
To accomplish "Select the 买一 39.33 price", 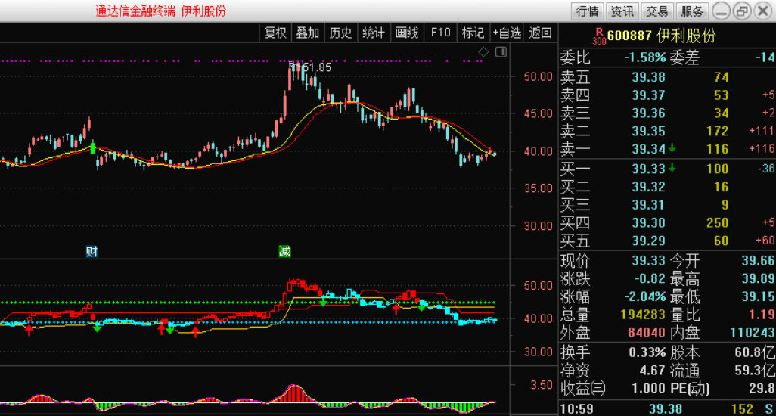I will [648, 169].
